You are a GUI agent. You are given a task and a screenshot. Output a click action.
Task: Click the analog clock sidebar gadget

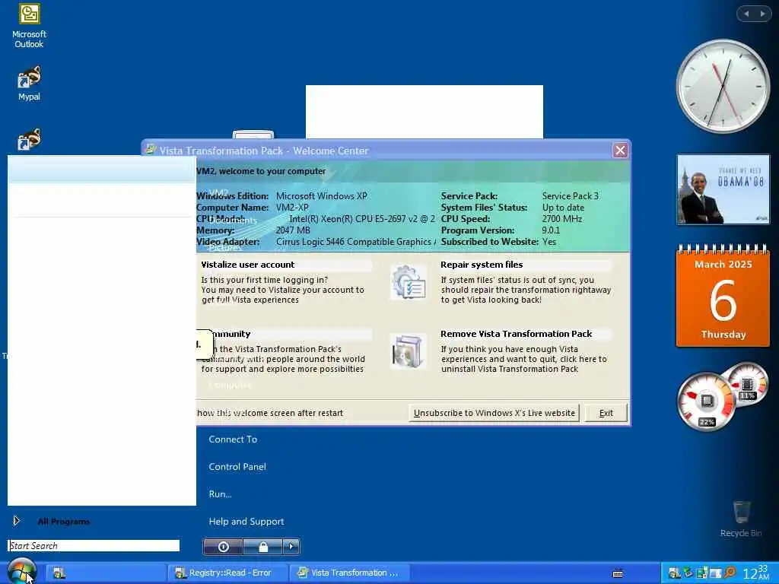723,87
